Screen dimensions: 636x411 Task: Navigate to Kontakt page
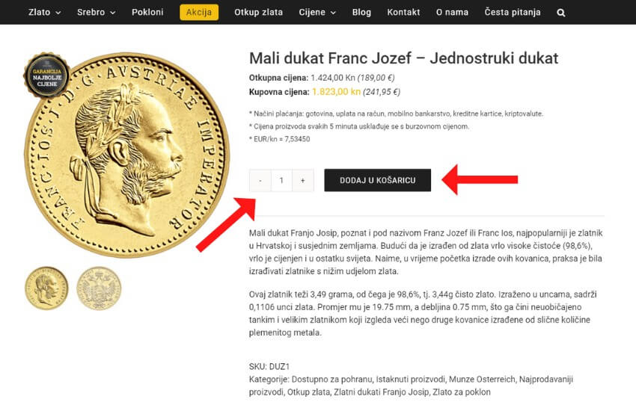click(x=403, y=13)
